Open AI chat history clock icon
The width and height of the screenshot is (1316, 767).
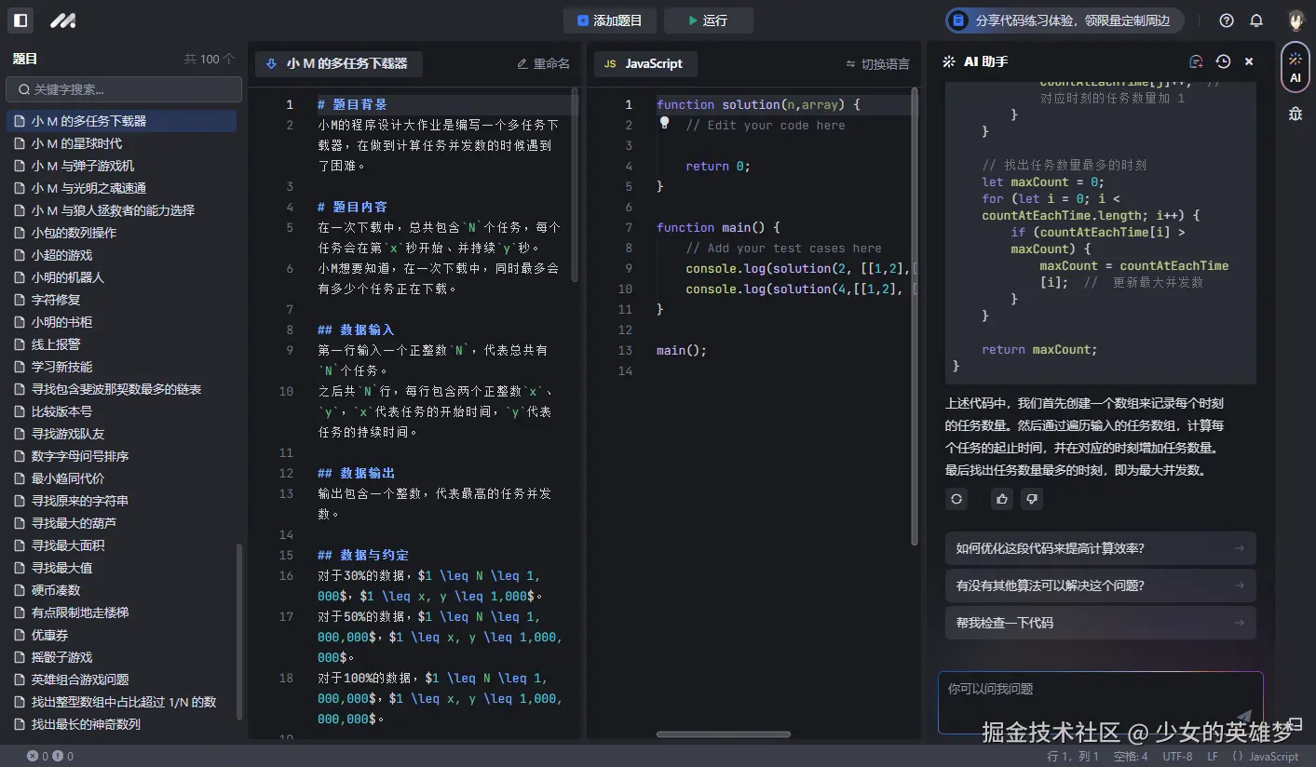point(1223,61)
